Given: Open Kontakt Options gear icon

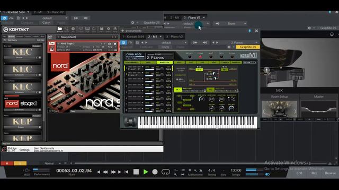Looking at the screenshot, I should (108, 29).
